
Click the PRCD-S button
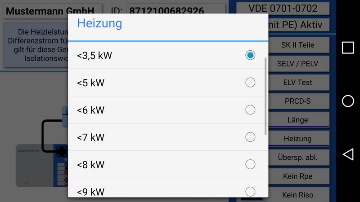pos(299,101)
